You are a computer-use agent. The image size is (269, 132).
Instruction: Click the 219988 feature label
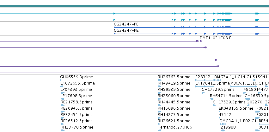point(228,127)
